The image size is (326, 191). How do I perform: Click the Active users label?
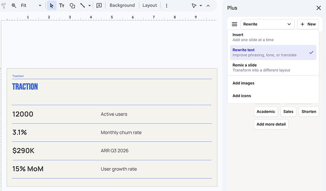point(114,114)
